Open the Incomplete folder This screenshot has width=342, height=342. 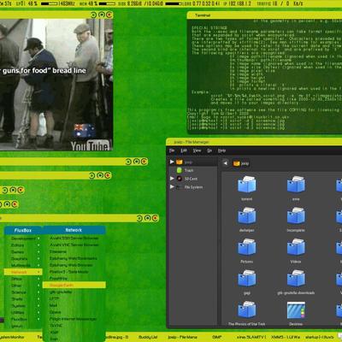pyautogui.click(x=296, y=219)
